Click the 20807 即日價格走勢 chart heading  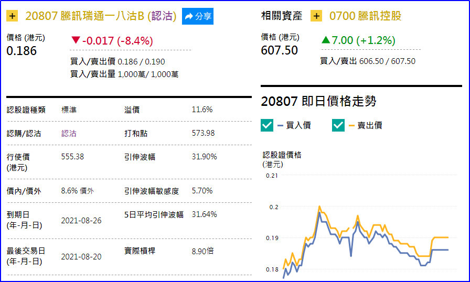(x=318, y=101)
